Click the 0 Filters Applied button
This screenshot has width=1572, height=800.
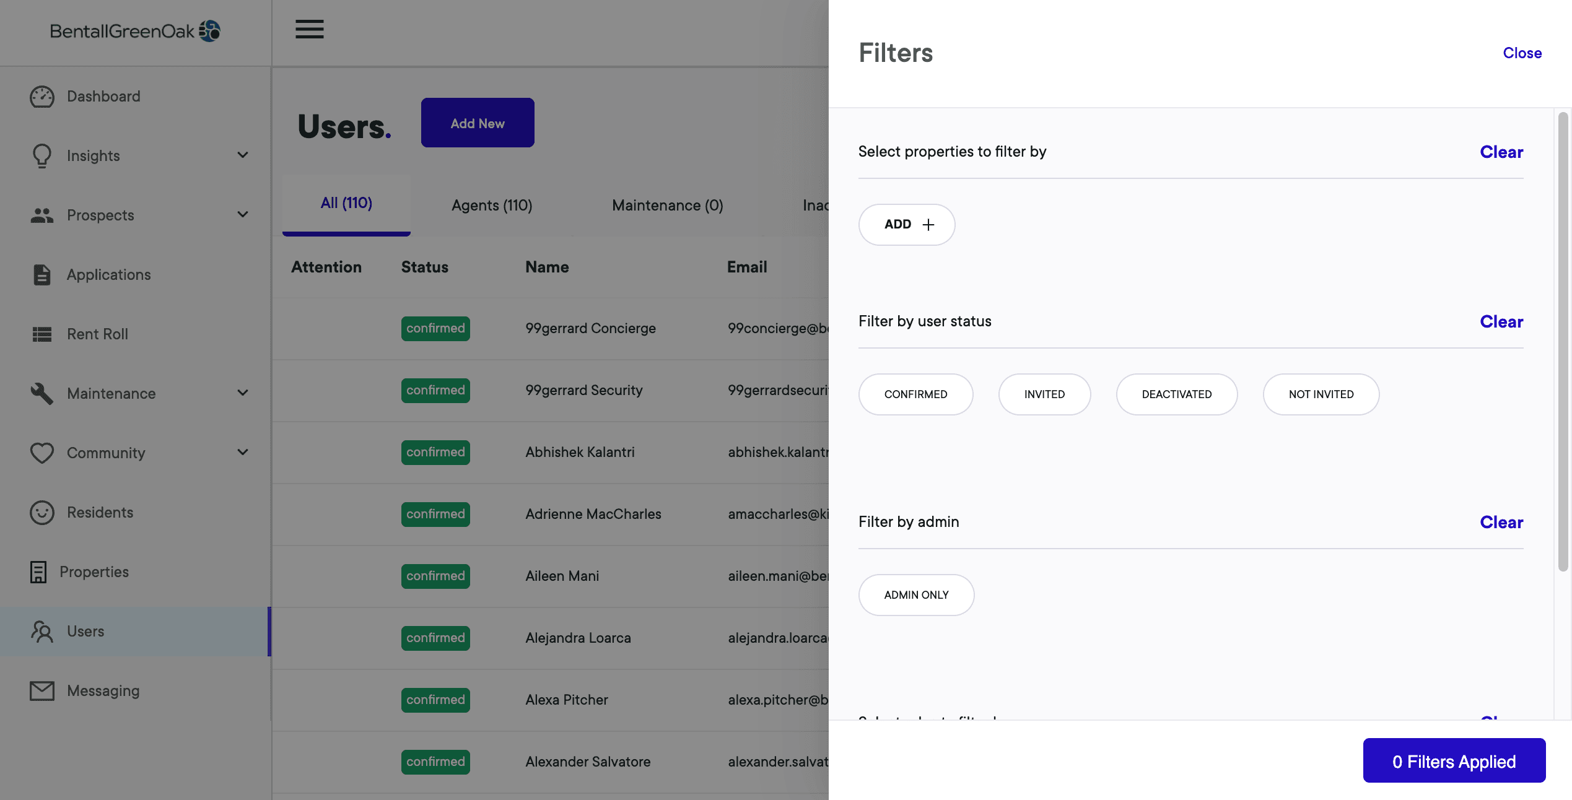[x=1454, y=761]
